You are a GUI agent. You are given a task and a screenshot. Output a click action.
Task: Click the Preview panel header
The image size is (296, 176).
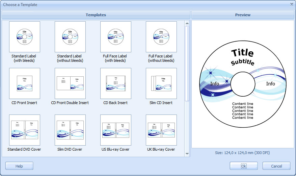243,15
